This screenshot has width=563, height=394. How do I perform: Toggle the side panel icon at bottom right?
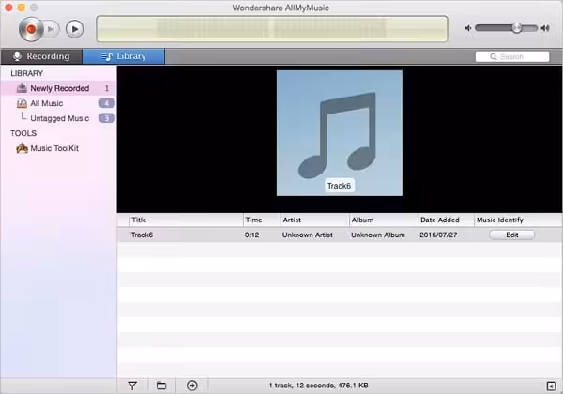(x=551, y=385)
